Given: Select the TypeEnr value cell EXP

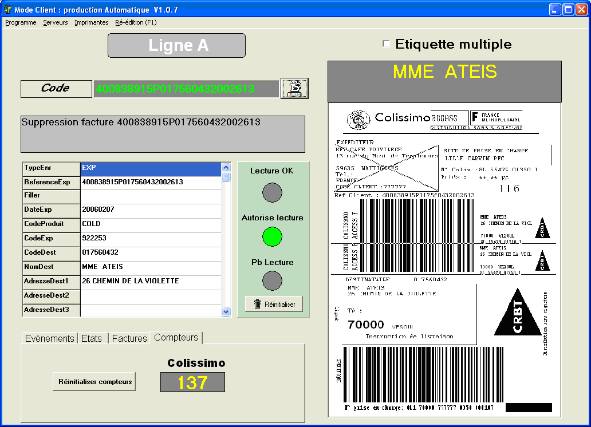Looking at the screenshot, I should (x=151, y=169).
